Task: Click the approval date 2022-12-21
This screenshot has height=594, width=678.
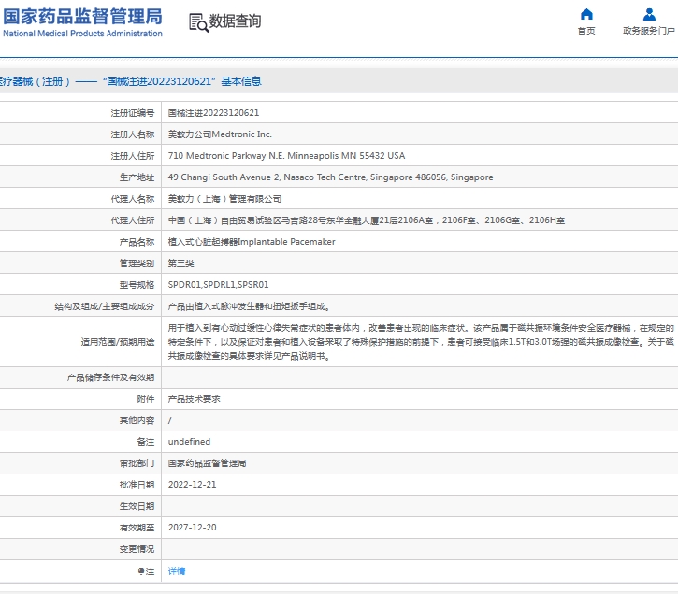Action: tap(192, 485)
